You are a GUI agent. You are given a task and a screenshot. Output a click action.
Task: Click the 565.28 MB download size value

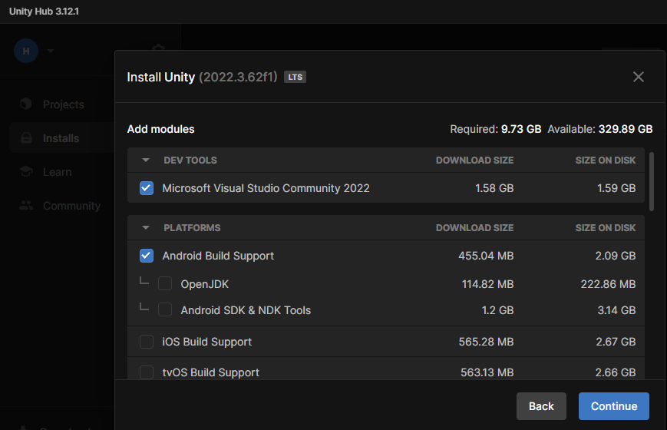(x=486, y=342)
